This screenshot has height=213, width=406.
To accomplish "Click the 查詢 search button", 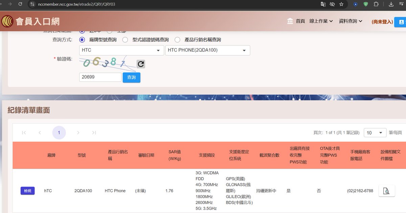I will 131,77.
